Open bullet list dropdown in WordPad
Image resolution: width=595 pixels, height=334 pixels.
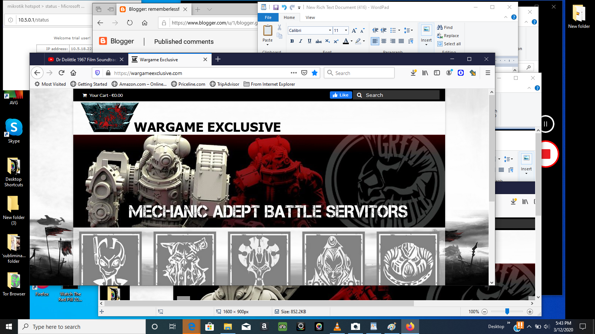(x=399, y=30)
